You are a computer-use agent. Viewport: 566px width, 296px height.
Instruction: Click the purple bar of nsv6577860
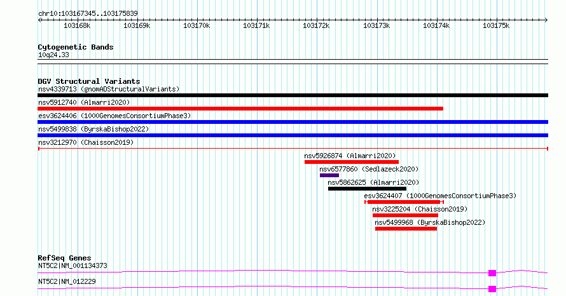[x=329, y=175]
